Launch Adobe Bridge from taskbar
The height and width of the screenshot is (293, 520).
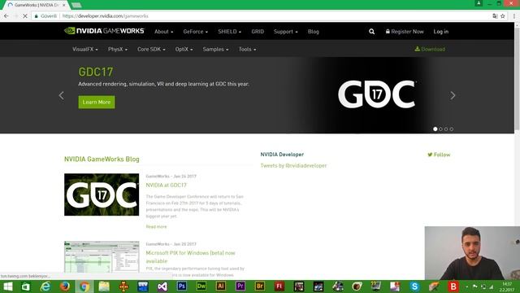260,286
